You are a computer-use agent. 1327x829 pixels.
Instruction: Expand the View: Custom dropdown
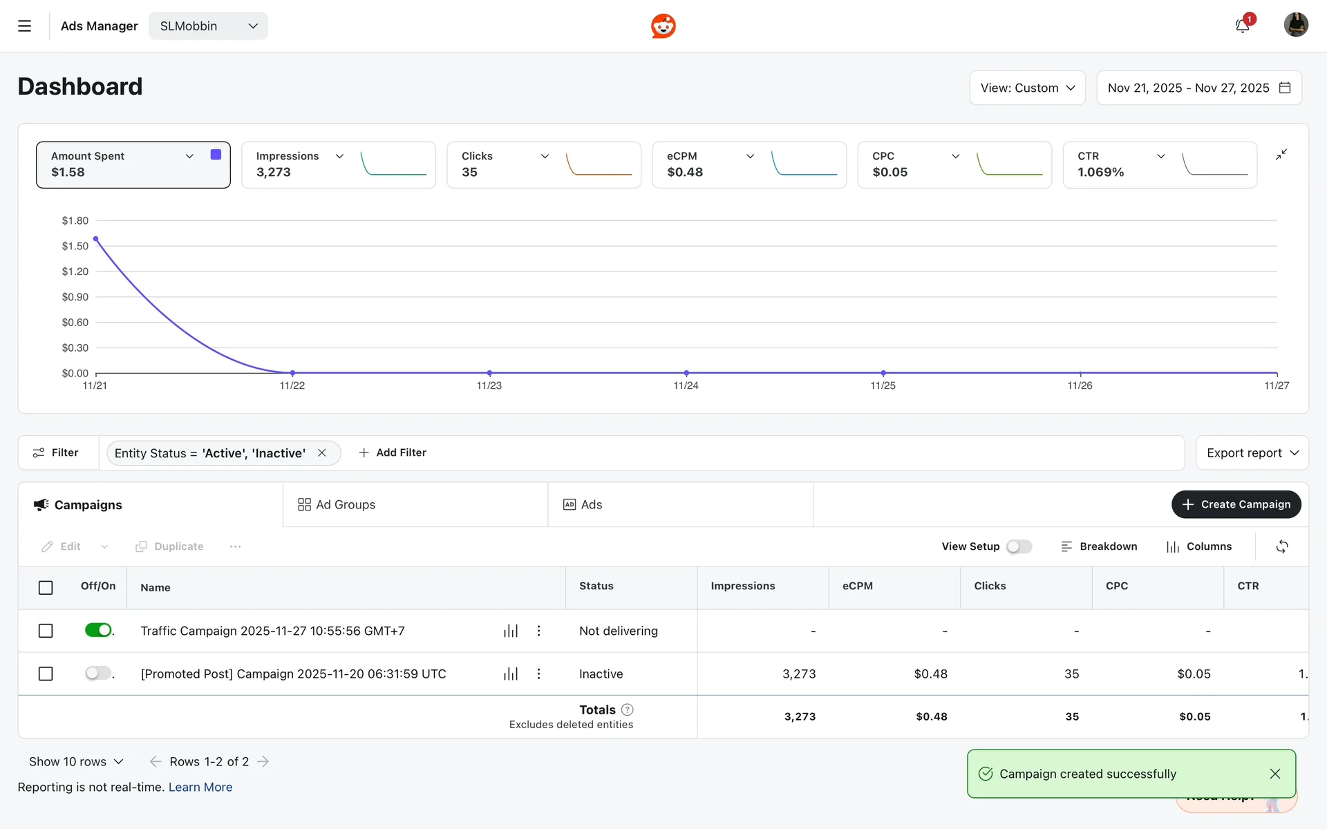point(1027,88)
